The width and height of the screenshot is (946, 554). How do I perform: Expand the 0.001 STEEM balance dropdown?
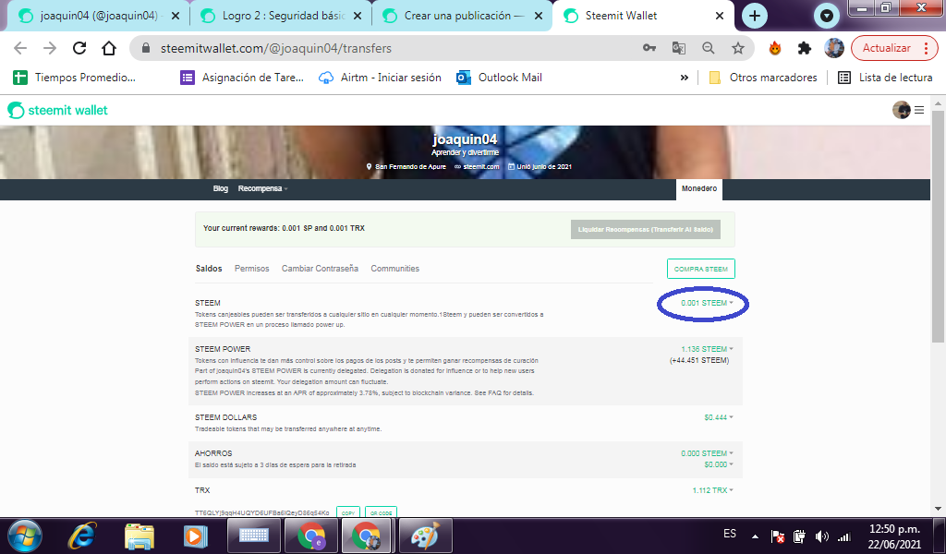tap(707, 303)
